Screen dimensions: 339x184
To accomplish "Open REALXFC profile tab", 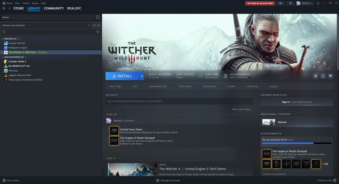I will coord(74,8).
